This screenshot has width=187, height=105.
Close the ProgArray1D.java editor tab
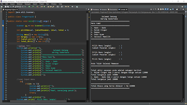click(x=17, y=10)
